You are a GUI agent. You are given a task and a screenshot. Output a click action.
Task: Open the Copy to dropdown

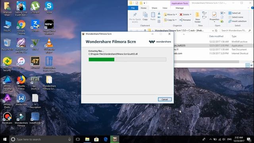[170, 20]
